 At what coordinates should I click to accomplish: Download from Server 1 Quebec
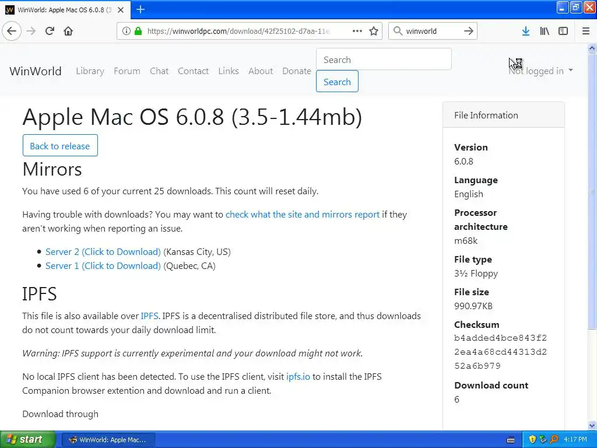103,266
